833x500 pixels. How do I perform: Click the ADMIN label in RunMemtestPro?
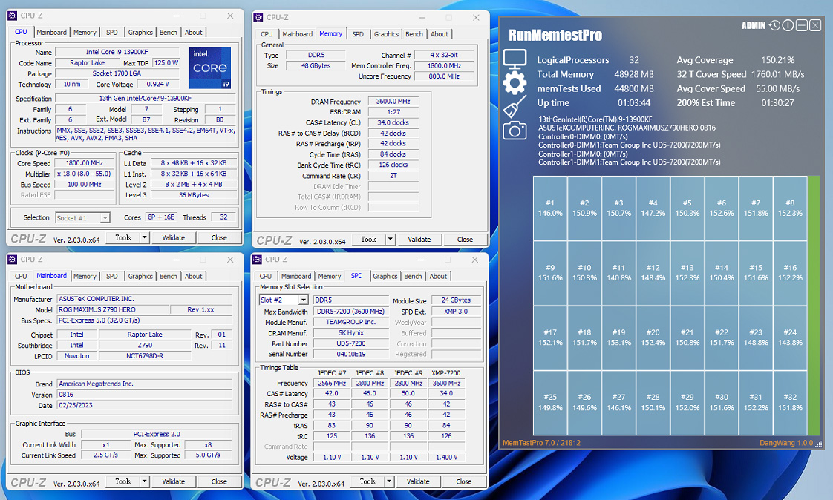754,26
